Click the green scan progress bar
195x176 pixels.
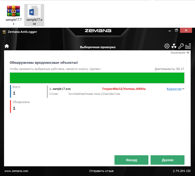[97, 78]
